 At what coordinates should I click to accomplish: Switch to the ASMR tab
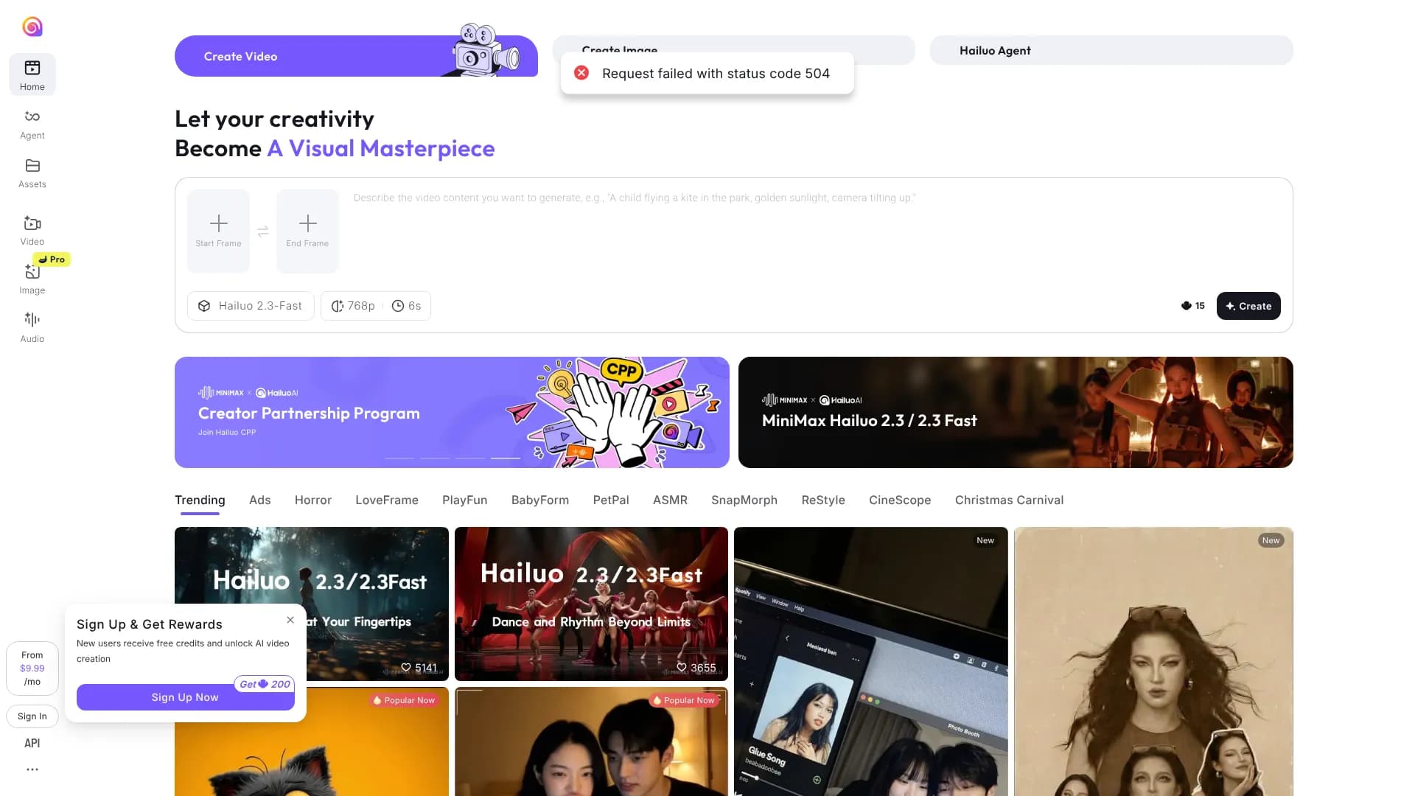[x=670, y=500]
